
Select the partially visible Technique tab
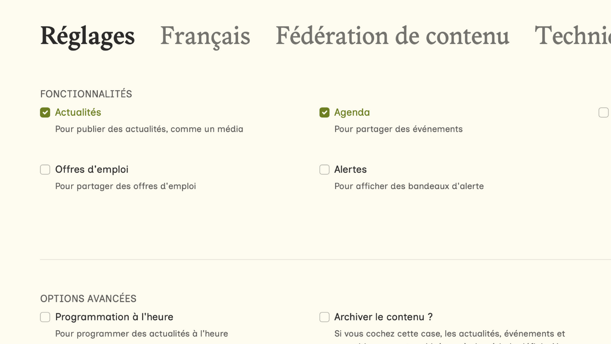572,36
